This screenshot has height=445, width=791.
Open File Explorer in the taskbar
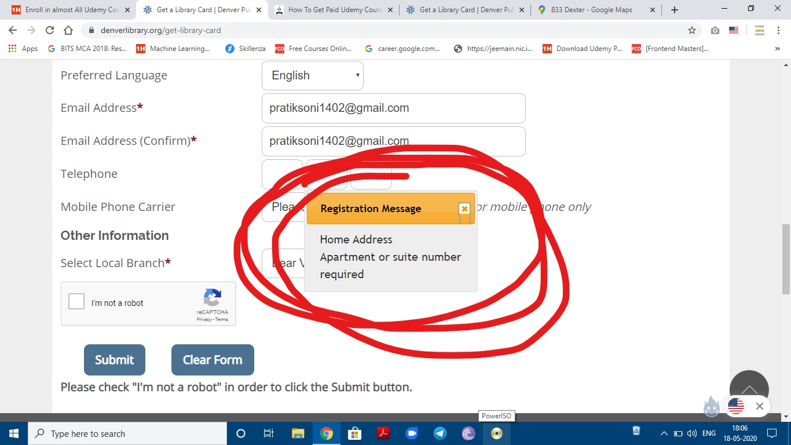298,433
